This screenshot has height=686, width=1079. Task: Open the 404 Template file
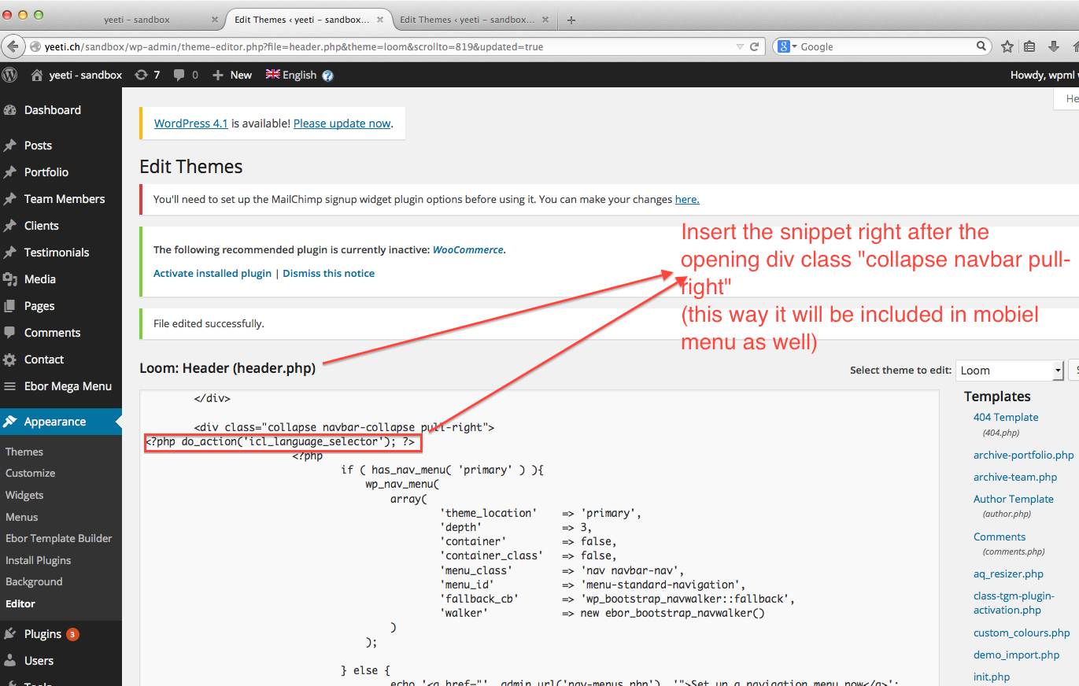(x=1006, y=418)
